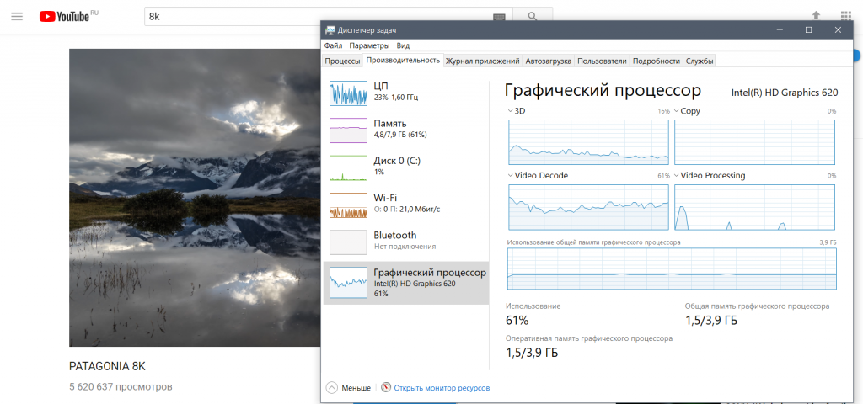Screen dimensions: 863x404
Task: Minimize the Диспетчер задач window
Action: (x=780, y=30)
